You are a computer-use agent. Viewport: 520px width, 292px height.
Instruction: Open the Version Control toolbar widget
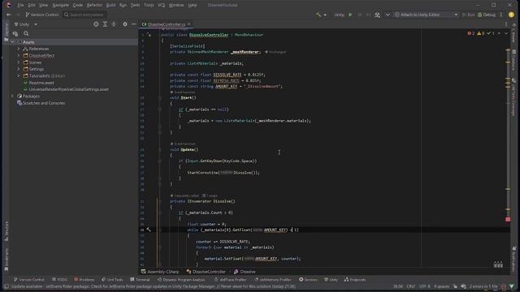tap(42, 15)
